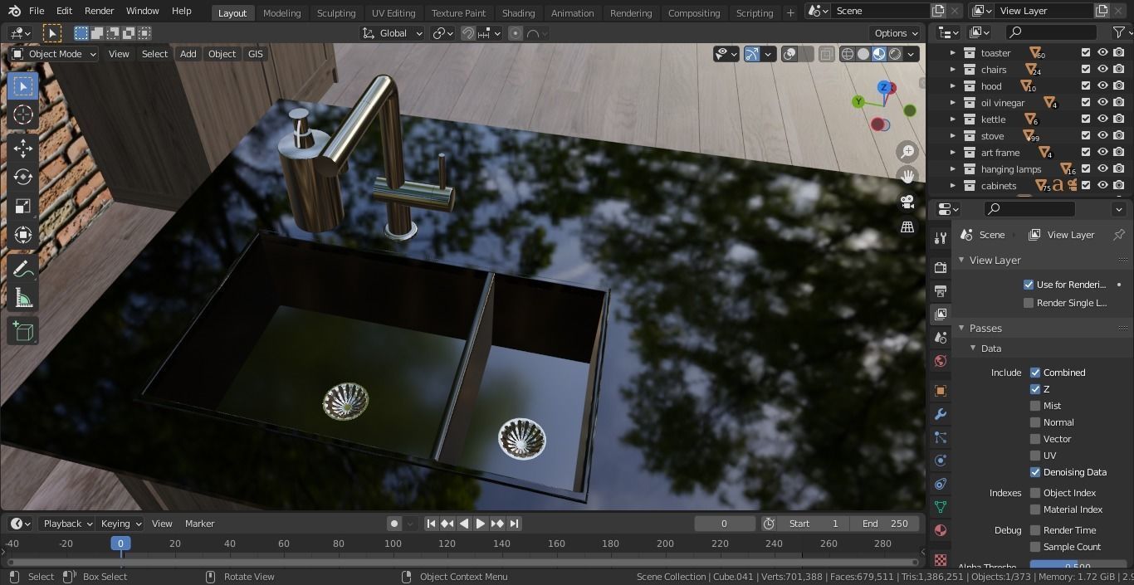This screenshot has height=585, width=1134.
Task: Jump to the start frame
Action: tap(431, 524)
